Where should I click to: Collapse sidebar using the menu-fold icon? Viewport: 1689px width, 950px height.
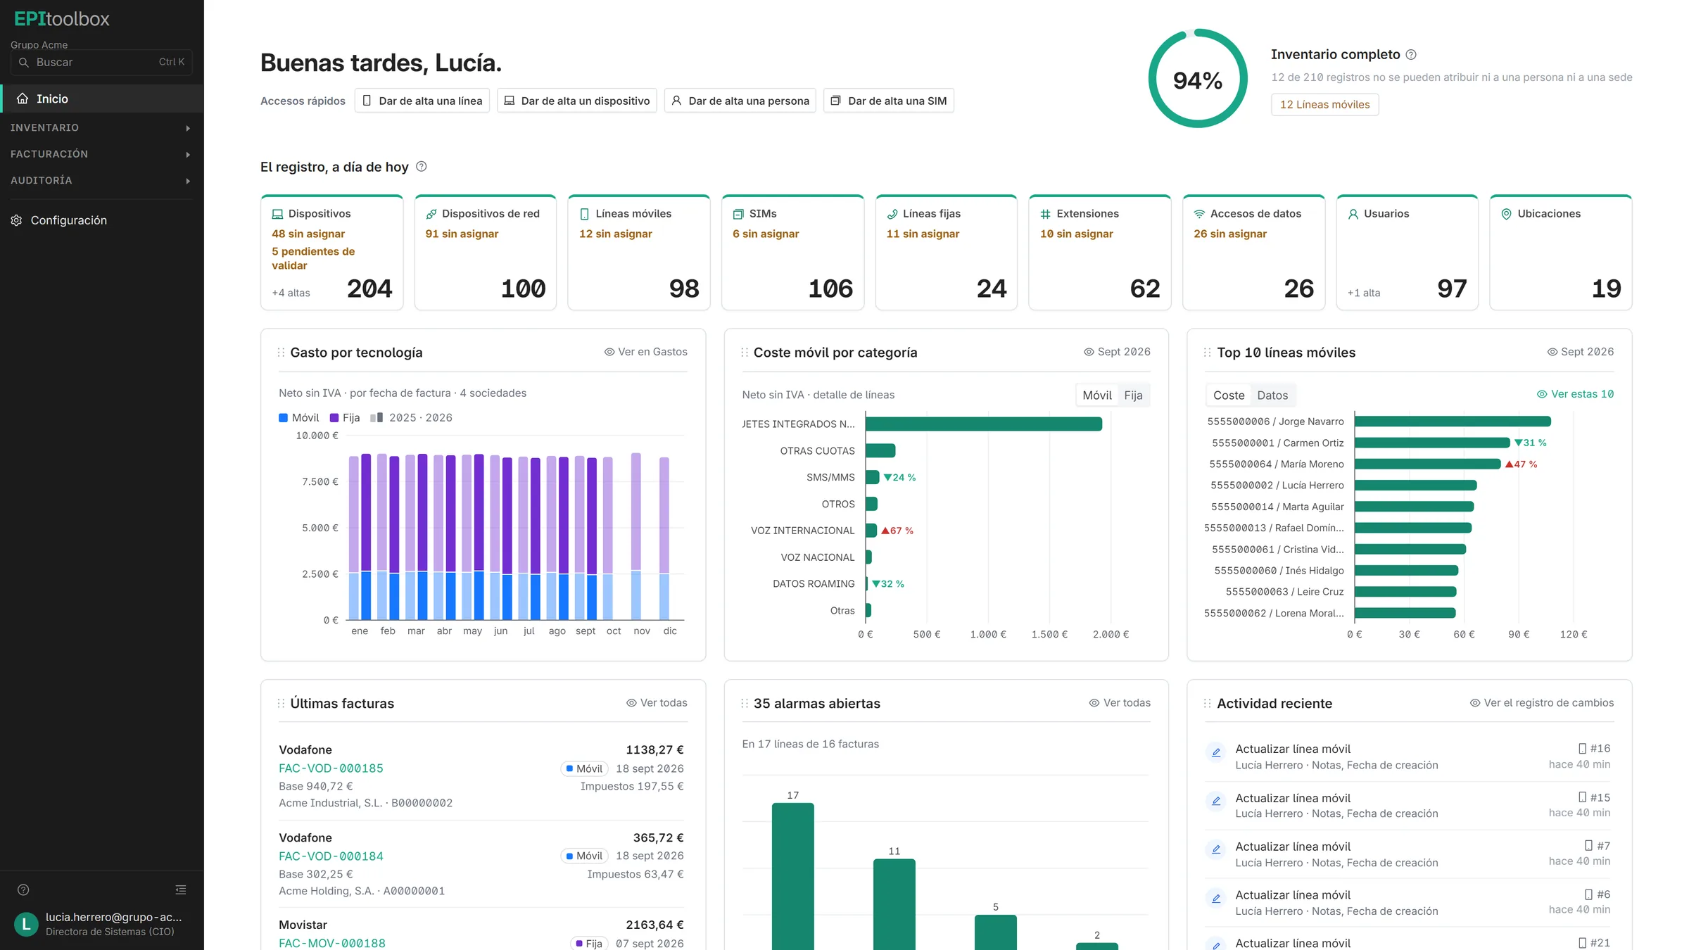pyautogui.click(x=181, y=890)
